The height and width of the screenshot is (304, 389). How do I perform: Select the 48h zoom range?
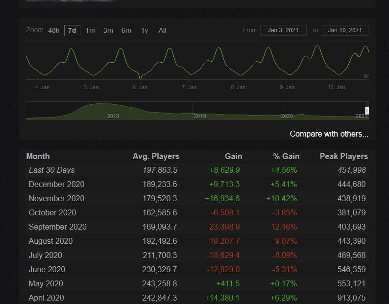coord(54,30)
